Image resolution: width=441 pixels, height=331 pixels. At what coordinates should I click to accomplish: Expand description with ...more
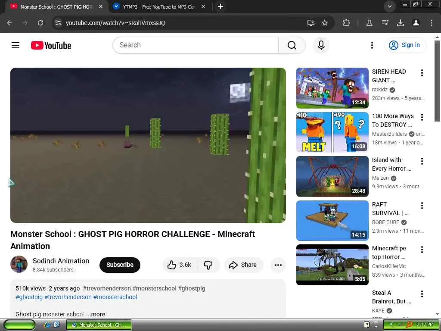pos(96,314)
